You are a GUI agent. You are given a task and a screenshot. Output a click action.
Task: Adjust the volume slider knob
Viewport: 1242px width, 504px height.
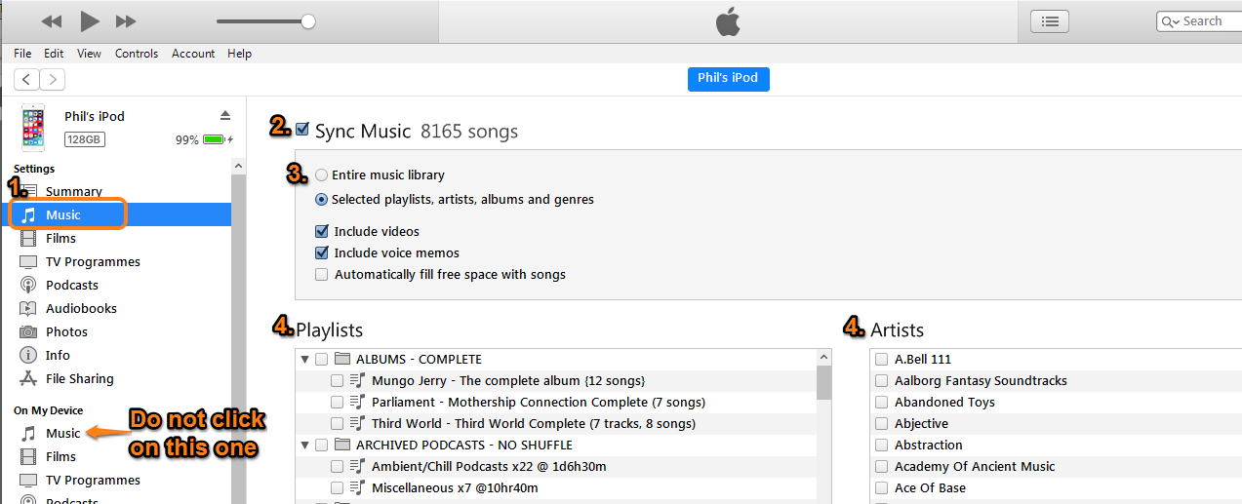point(308,20)
